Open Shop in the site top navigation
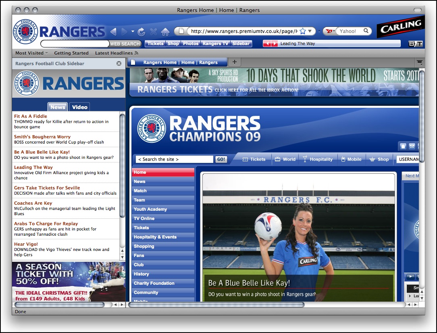 click(379, 159)
